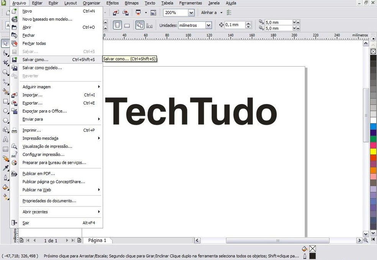
Task: Go to the previous page button
Action: point(34,240)
